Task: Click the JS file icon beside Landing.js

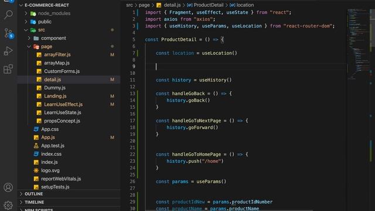Action: 39,96
